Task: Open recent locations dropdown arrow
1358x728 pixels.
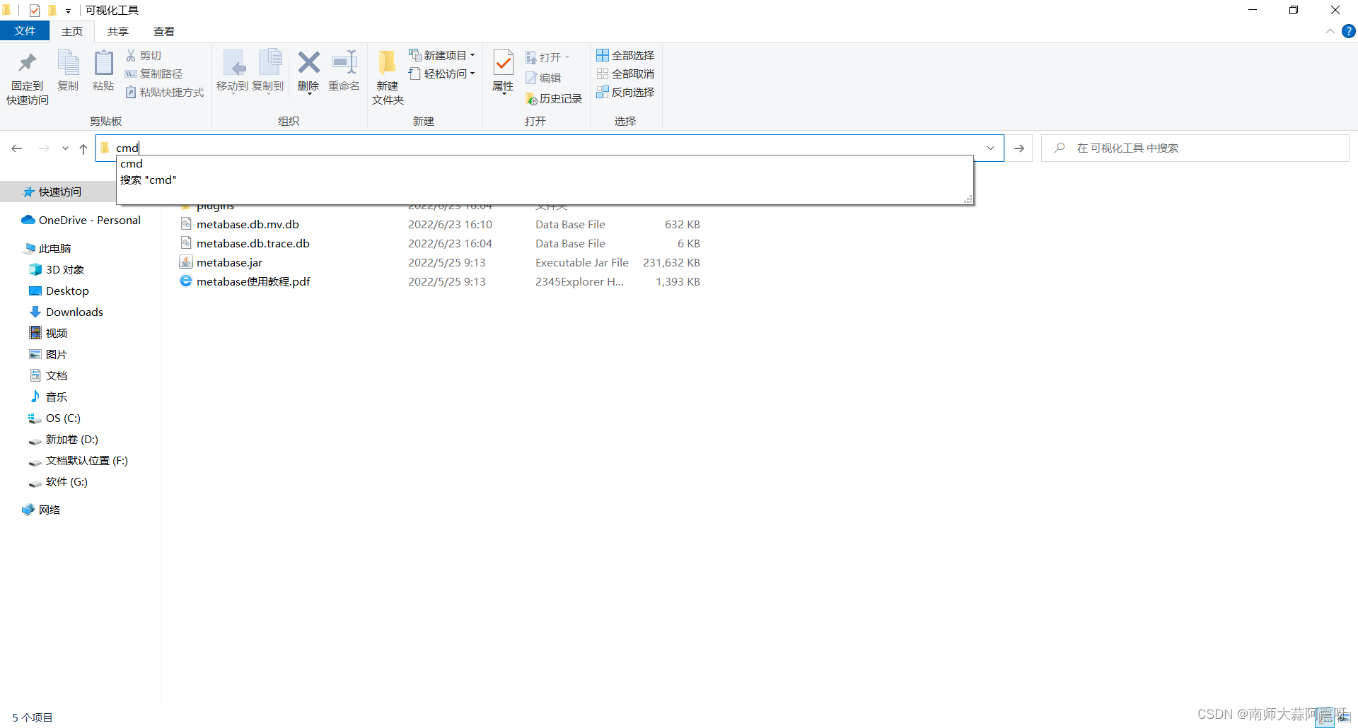Action: 65,148
